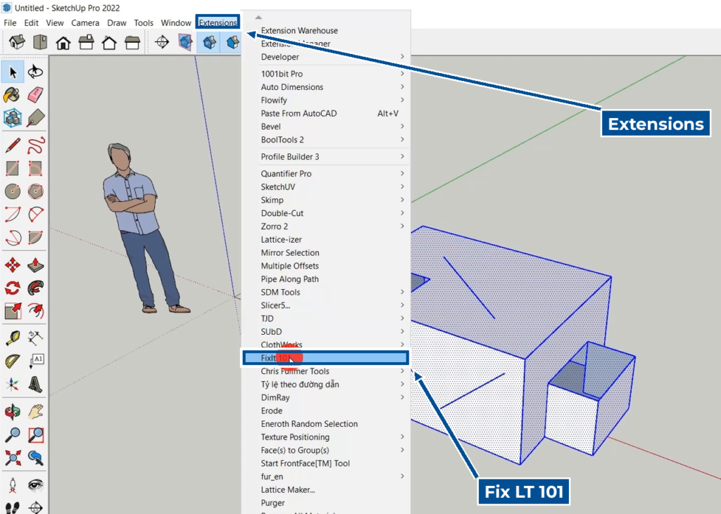Image resolution: width=721 pixels, height=514 pixels.
Task: Select the Rotated Rectangle tool
Action: pyautogui.click(x=35, y=169)
